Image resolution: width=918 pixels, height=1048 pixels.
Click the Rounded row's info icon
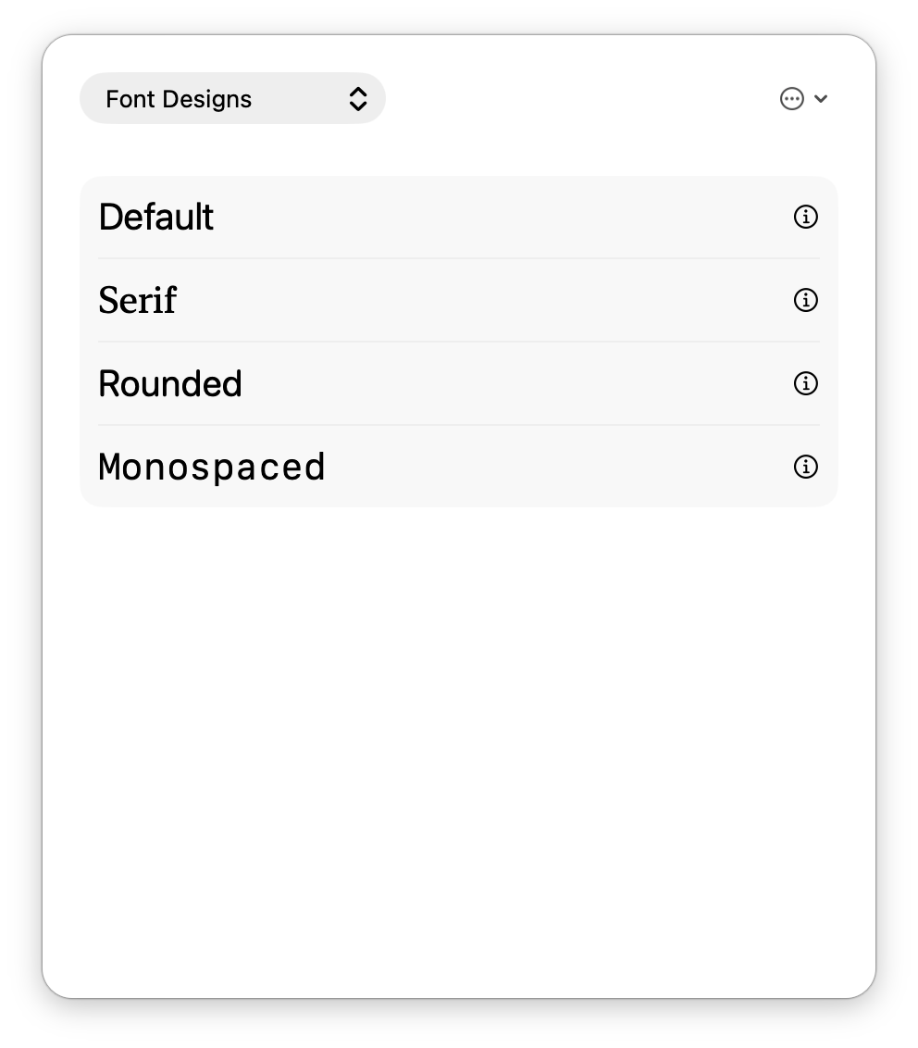805,383
